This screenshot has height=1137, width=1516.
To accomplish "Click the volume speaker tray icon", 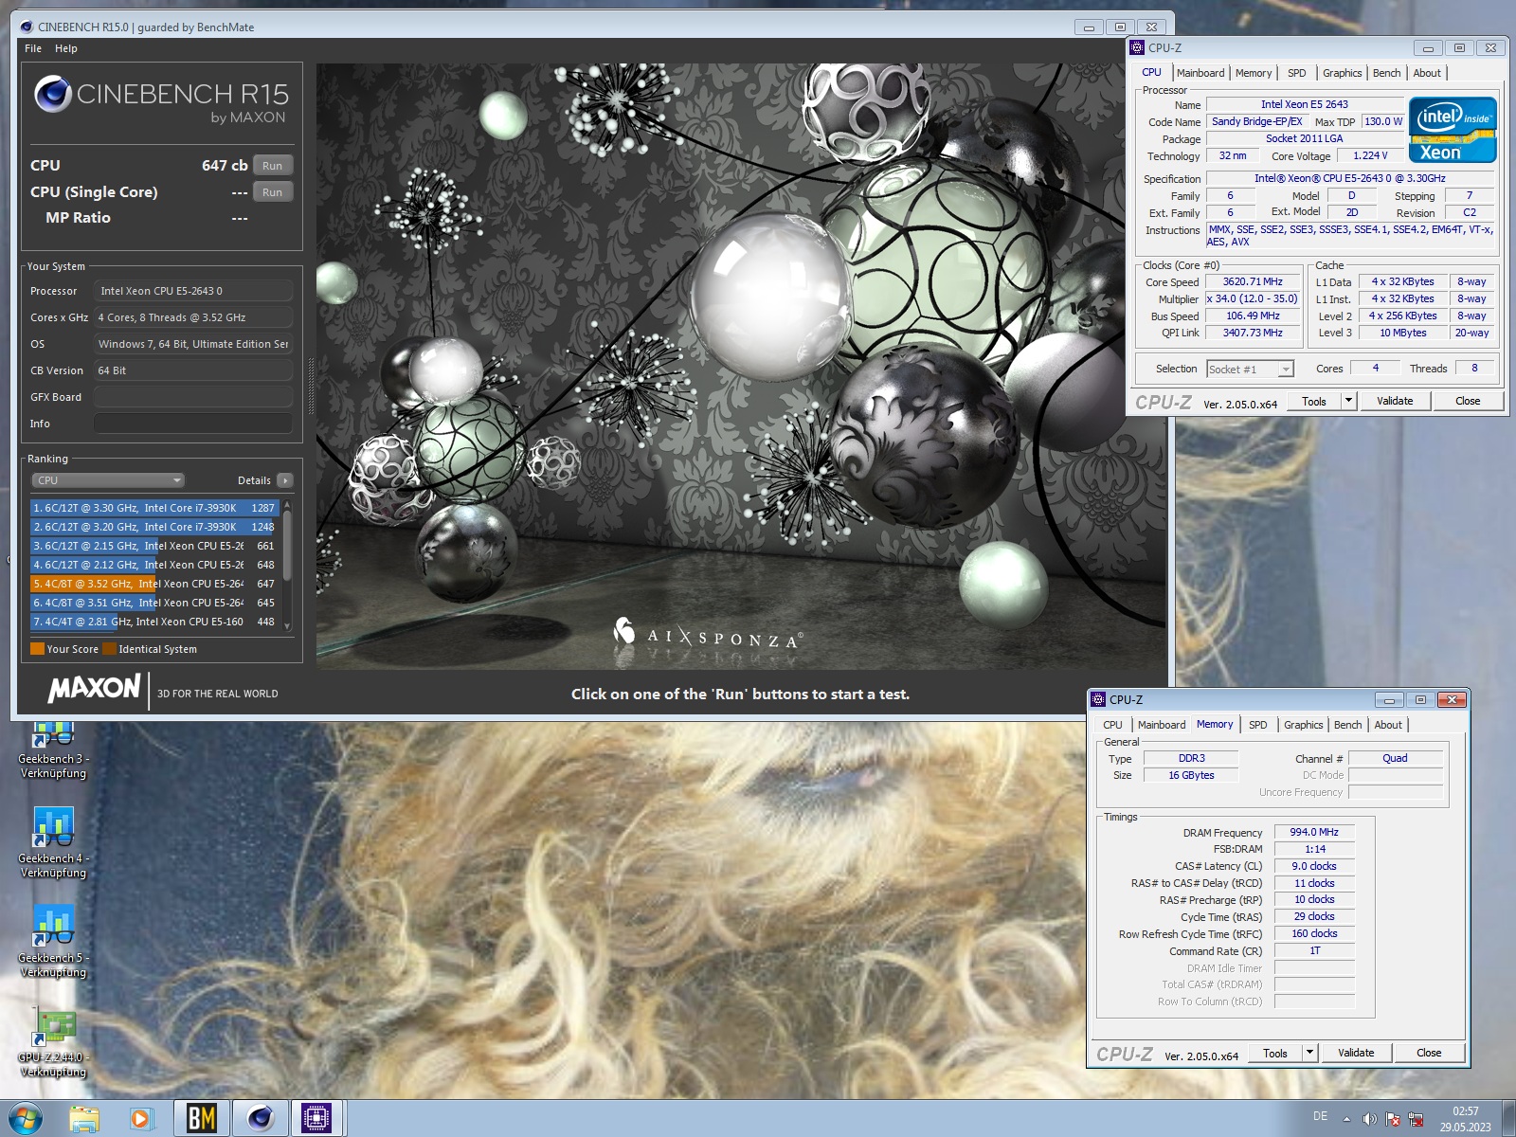I will (1369, 1119).
